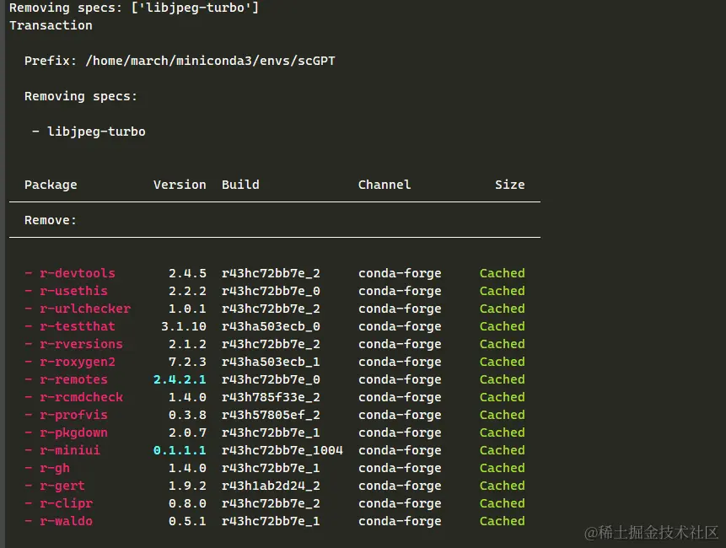This screenshot has height=548, width=726.
Task: Click the Package column header
Action: pyautogui.click(x=51, y=185)
